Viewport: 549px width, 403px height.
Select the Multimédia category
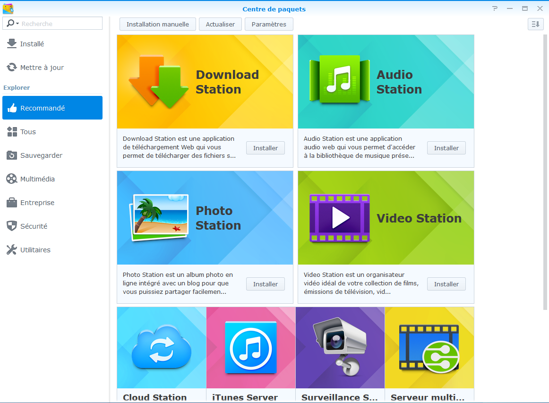tap(37, 179)
